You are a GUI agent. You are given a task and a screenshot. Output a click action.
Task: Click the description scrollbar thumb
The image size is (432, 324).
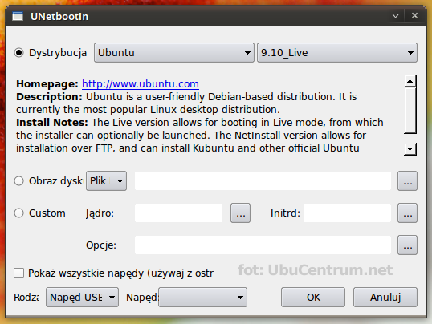[x=410, y=111]
